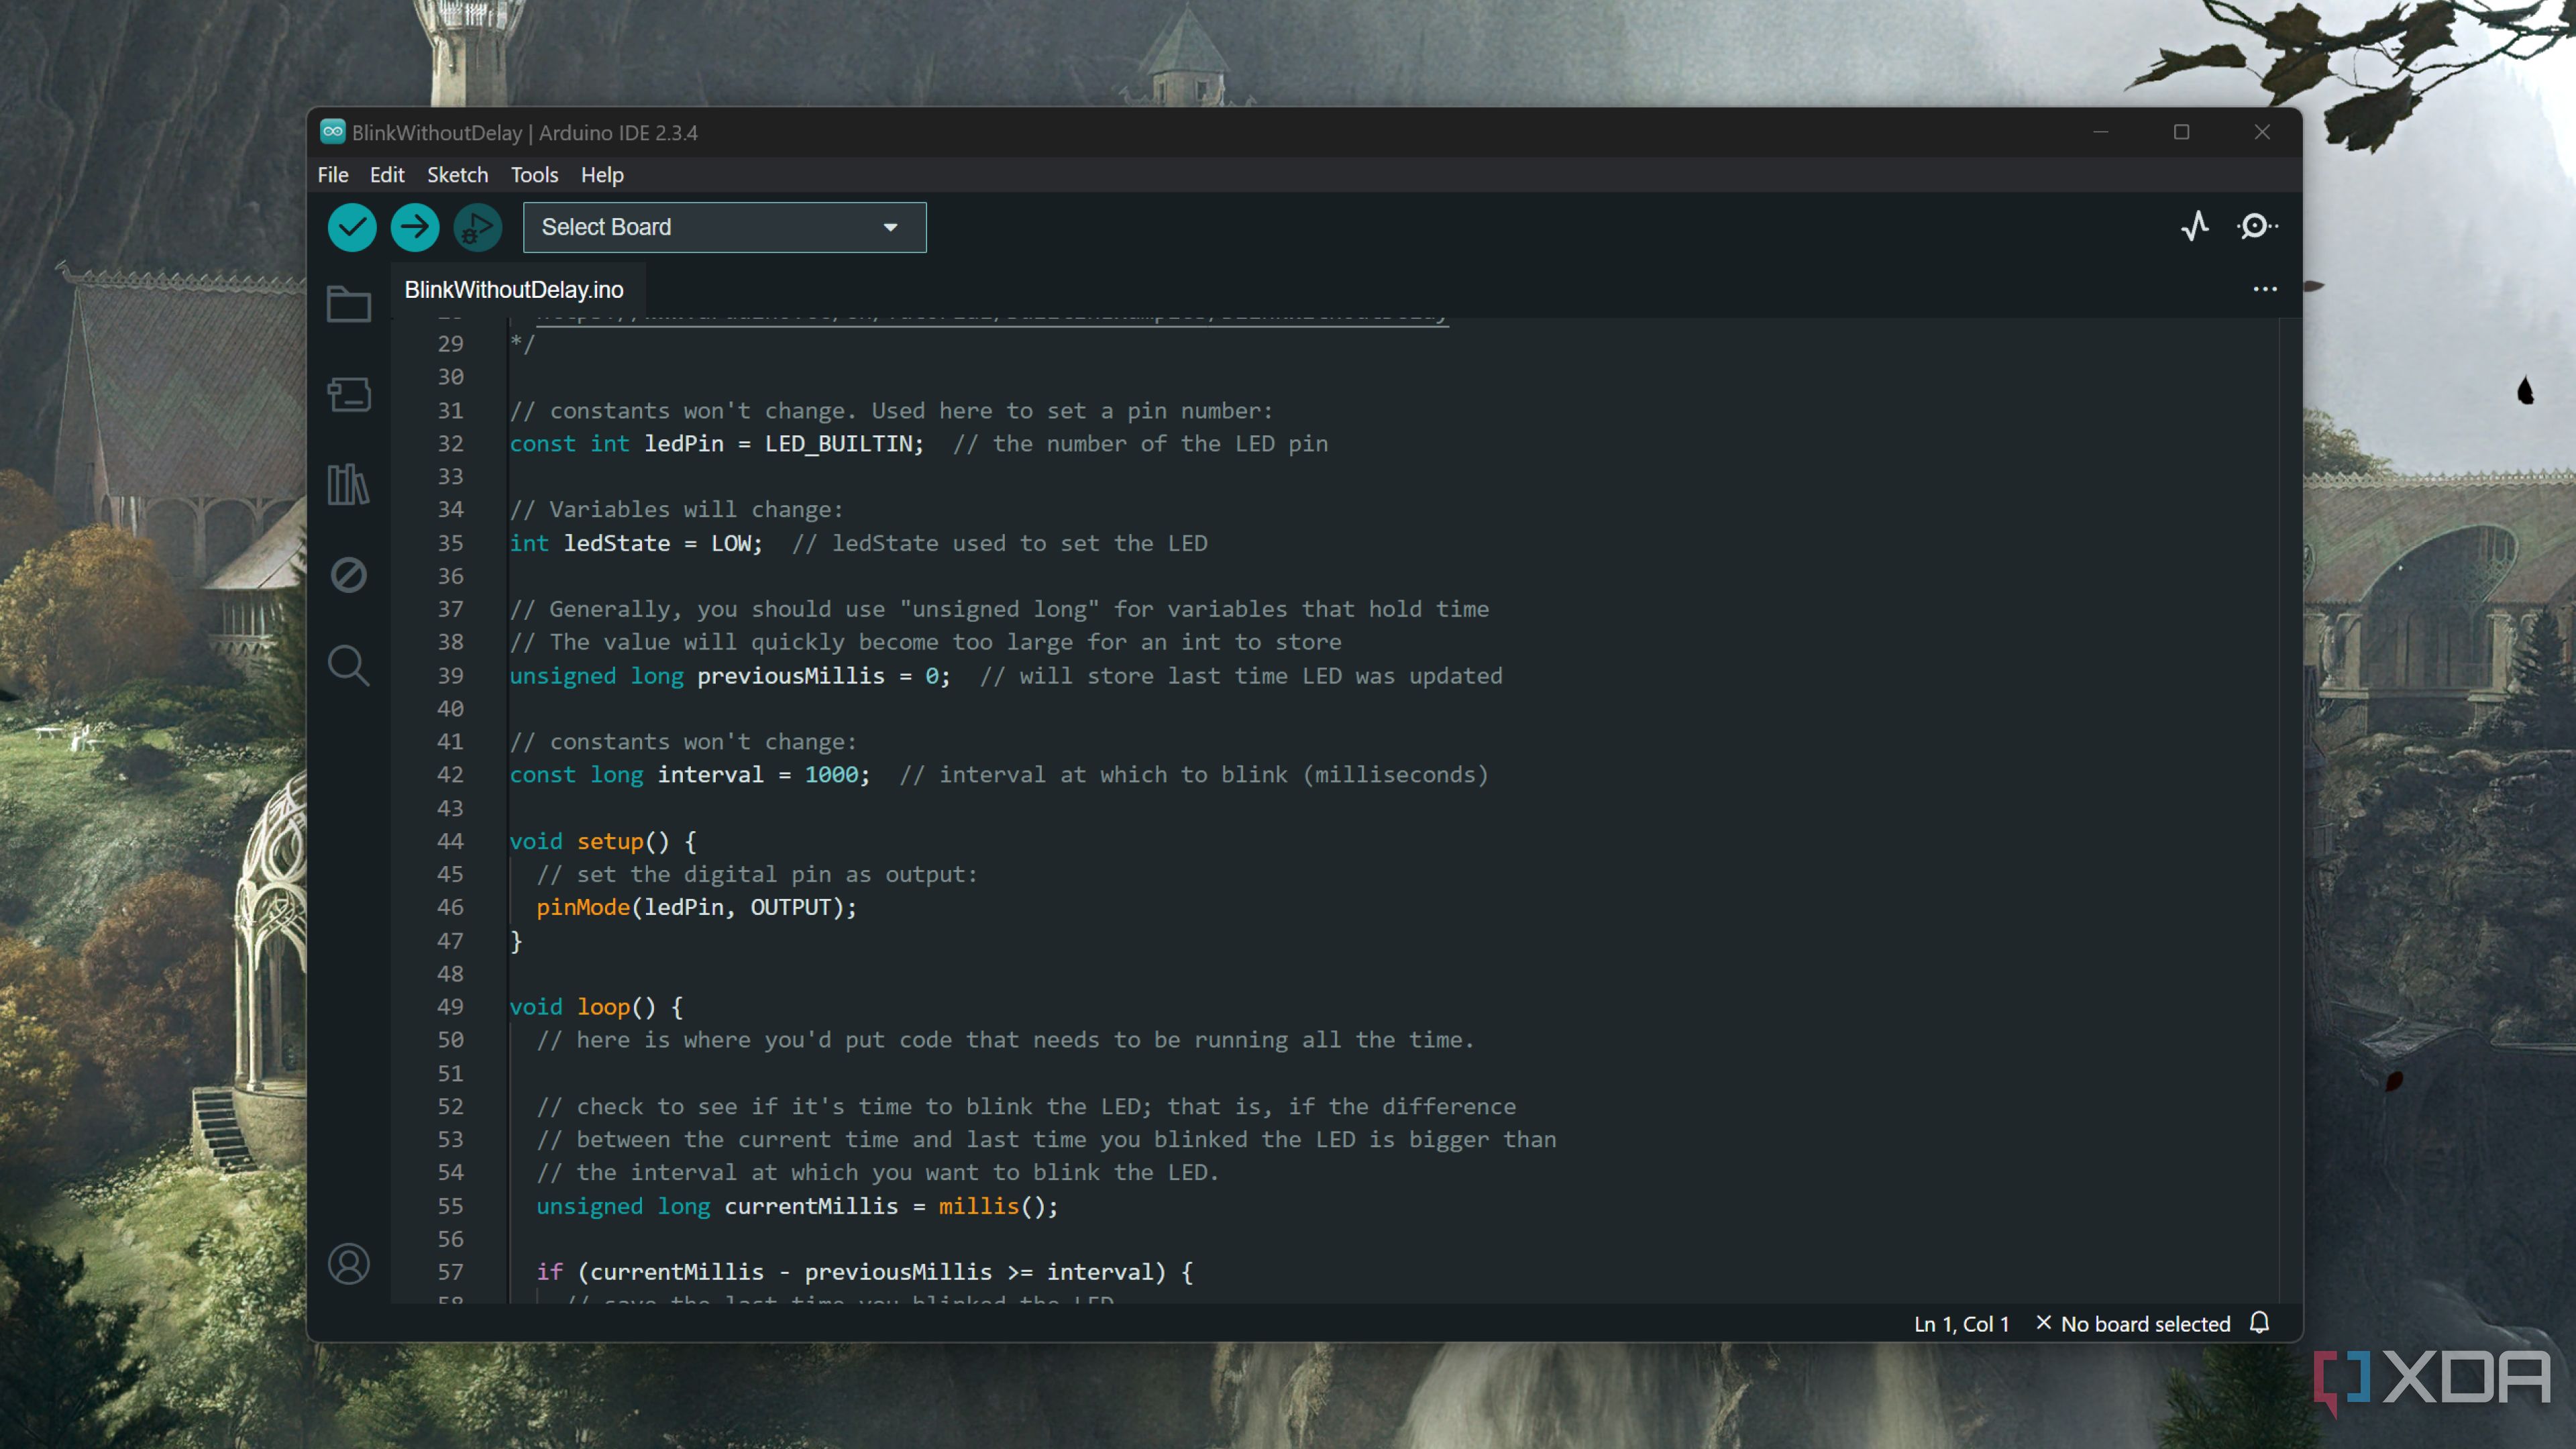Image resolution: width=2576 pixels, height=1449 pixels.
Task: Open the Sketchbook folder sidebar icon
Action: (349, 304)
